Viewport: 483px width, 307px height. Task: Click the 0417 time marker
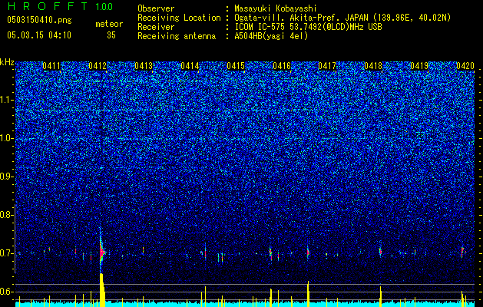click(x=327, y=66)
